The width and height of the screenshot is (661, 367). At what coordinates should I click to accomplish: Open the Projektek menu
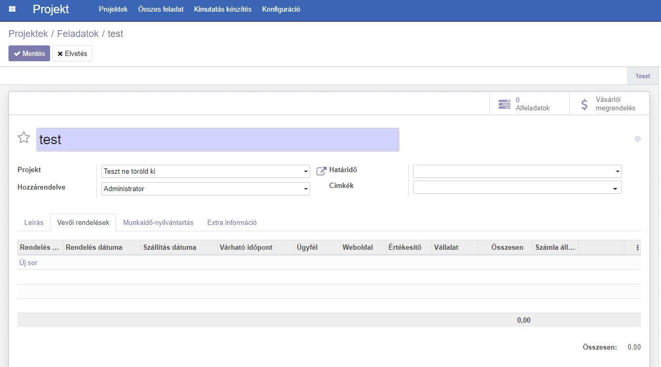tap(113, 10)
